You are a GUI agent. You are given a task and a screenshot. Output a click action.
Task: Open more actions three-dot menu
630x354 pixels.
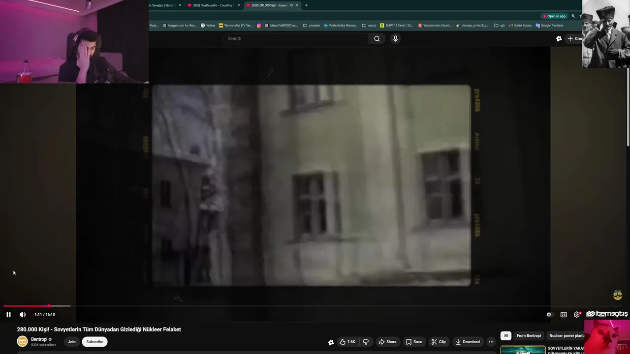click(x=491, y=342)
